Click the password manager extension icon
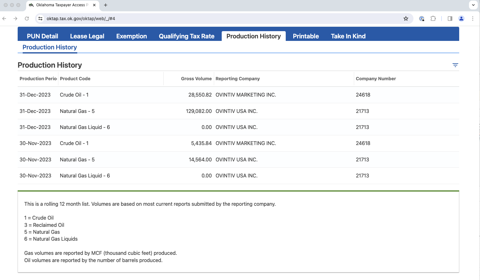480x280 pixels. [x=422, y=19]
